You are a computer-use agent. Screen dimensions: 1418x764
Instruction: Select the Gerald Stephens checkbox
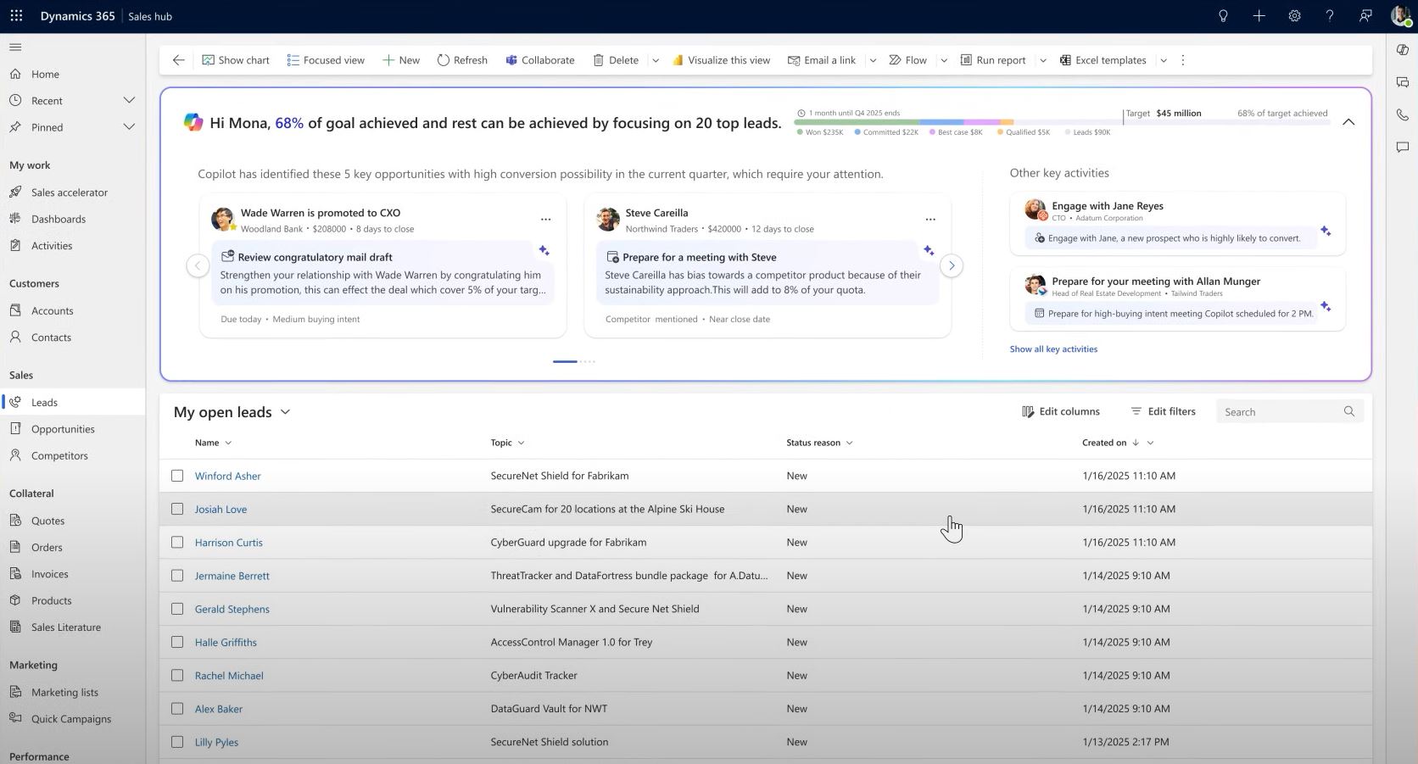tap(177, 609)
